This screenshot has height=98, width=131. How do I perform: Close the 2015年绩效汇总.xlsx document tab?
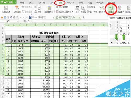coord(80,17)
